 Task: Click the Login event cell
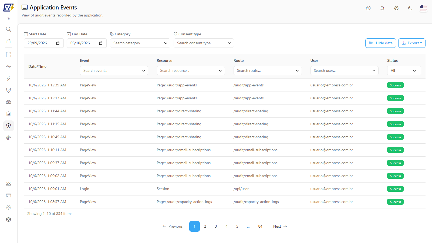coord(85,189)
